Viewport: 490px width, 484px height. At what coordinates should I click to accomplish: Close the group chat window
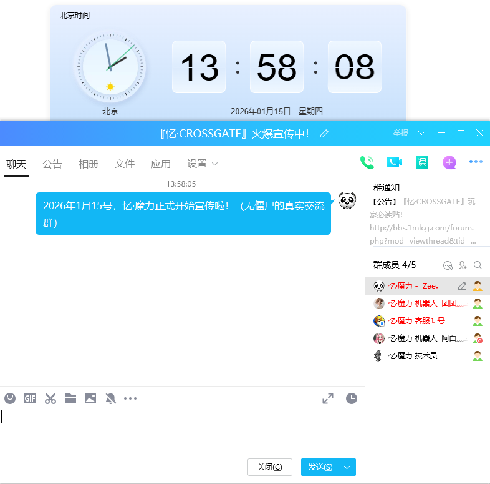pyautogui.click(x=479, y=133)
